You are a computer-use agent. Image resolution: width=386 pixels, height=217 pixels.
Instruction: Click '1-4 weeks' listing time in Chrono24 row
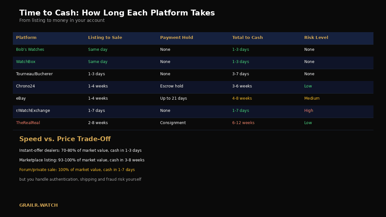(x=98, y=86)
